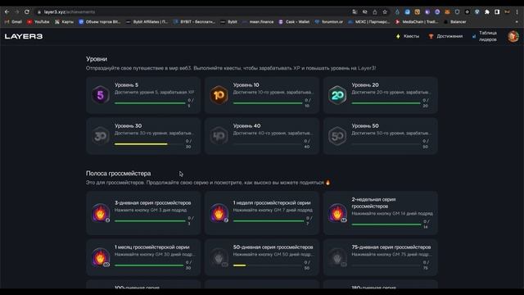Open the Таблица лидеров nav item

point(484,36)
